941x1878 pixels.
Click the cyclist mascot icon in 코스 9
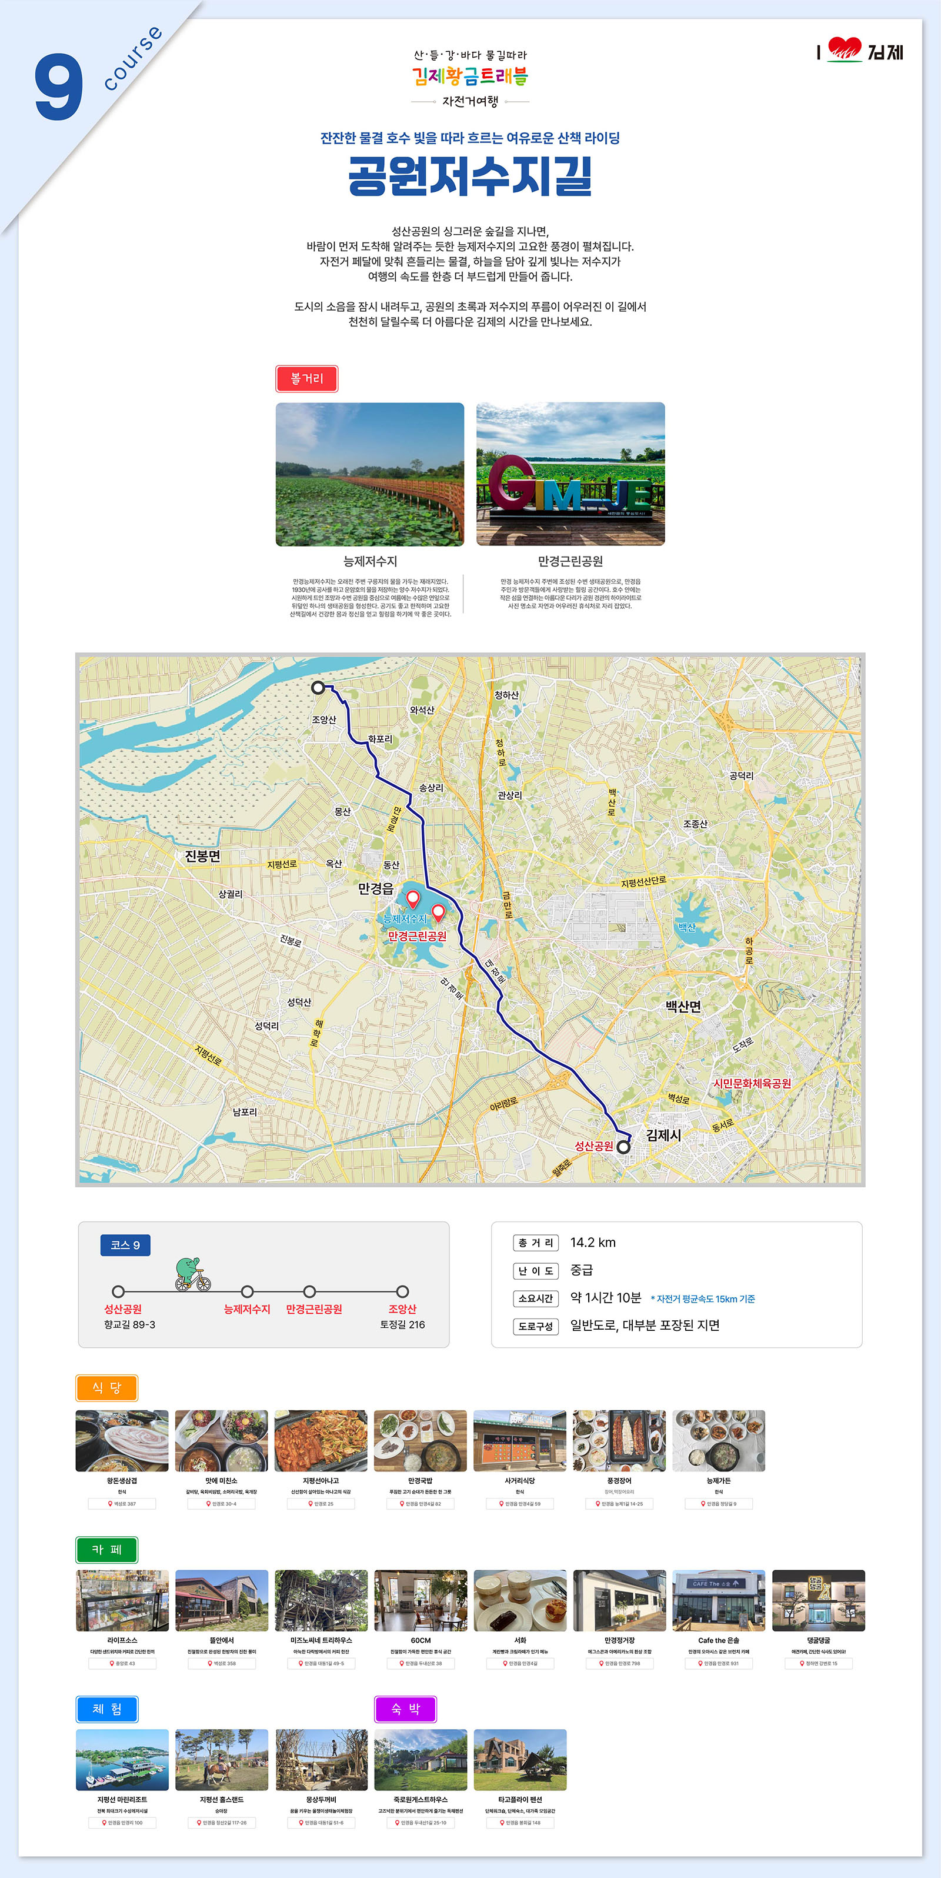point(192,1274)
